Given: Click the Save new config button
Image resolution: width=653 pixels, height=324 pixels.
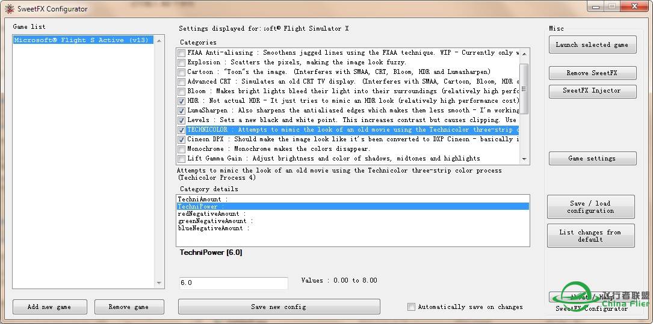Looking at the screenshot, I should tap(279, 307).
